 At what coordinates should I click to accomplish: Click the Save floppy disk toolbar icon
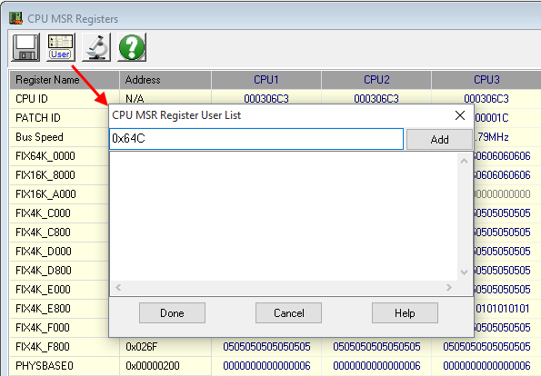click(25, 47)
